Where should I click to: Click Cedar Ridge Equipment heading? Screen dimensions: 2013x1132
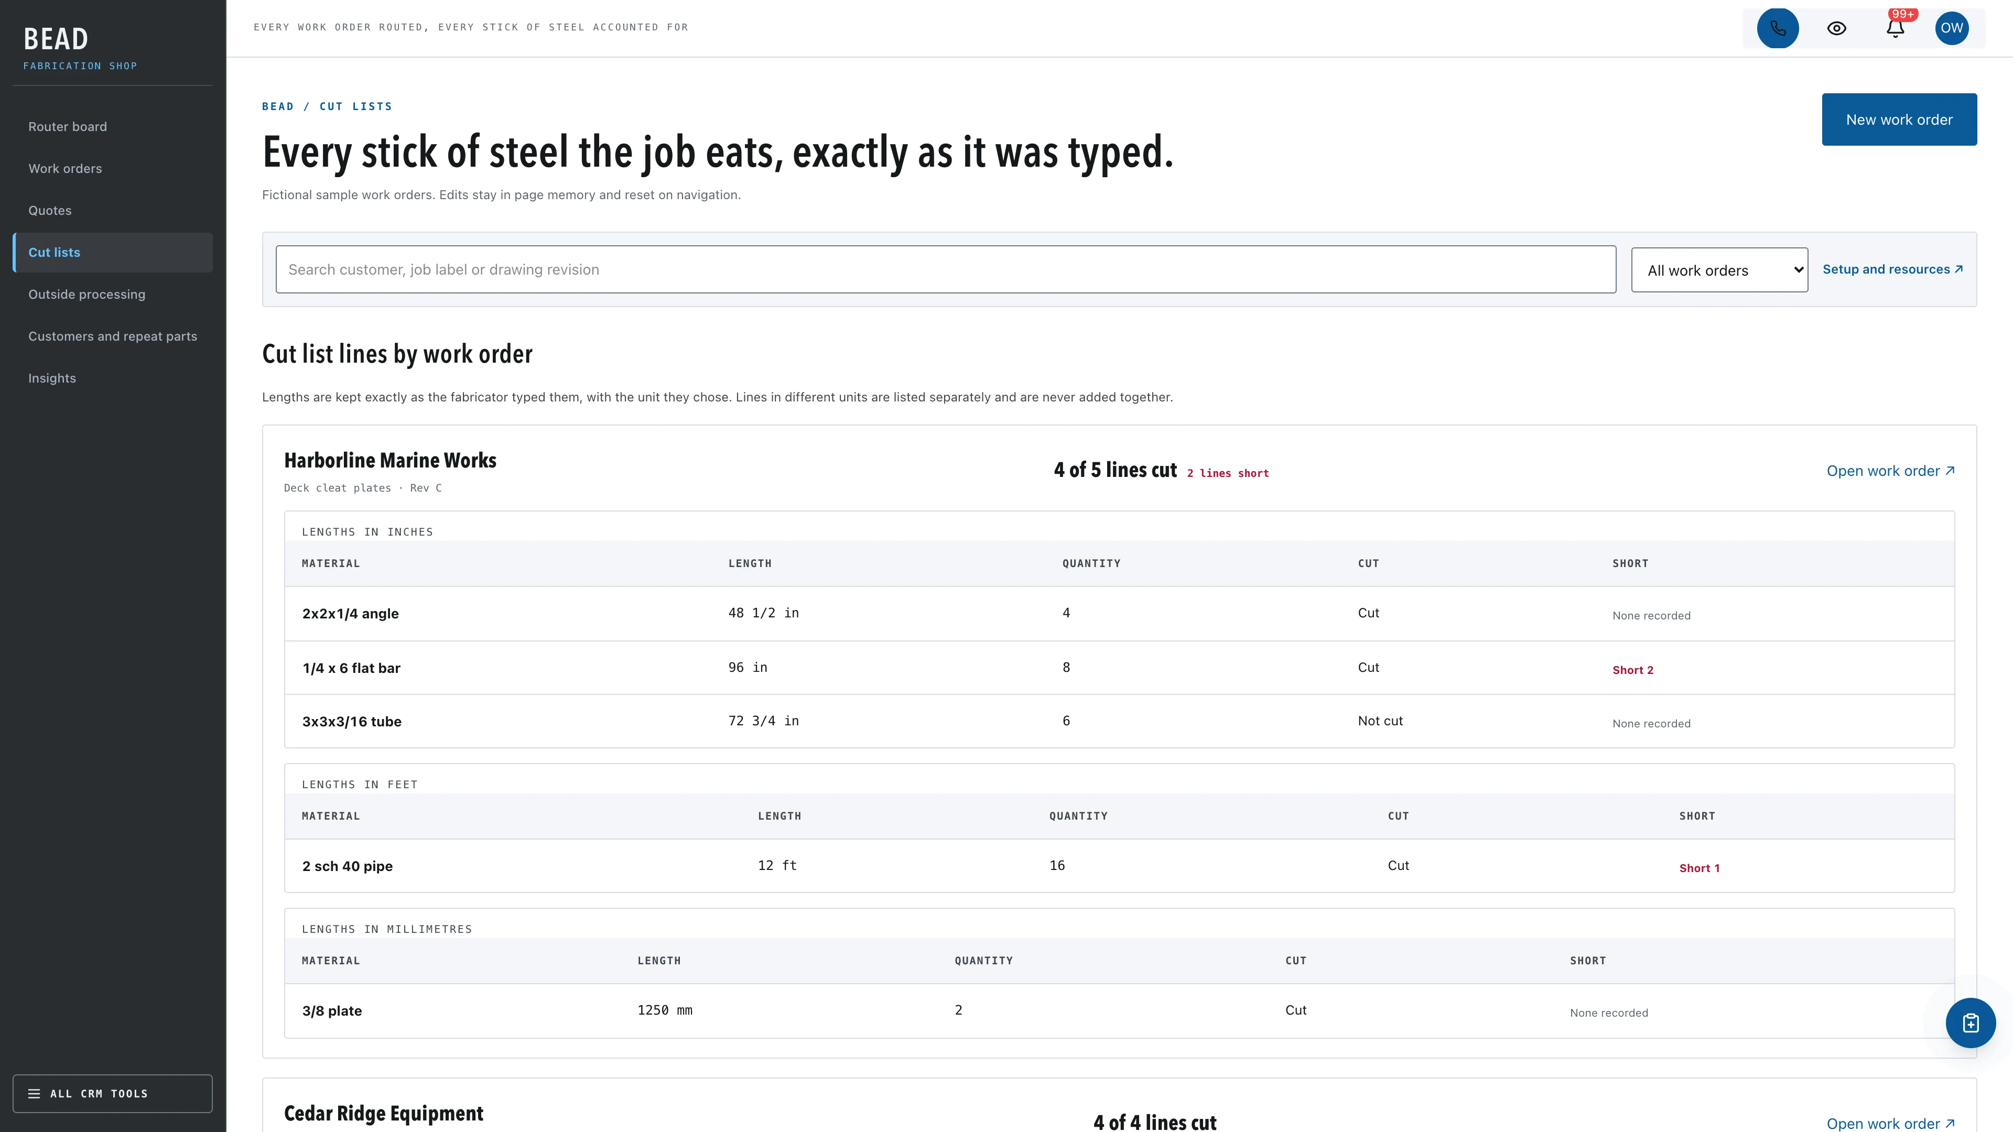click(x=384, y=1113)
